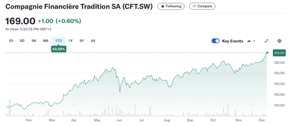Show the 5Y chart range
The image size is (289, 126).
[x=82, y=41]
